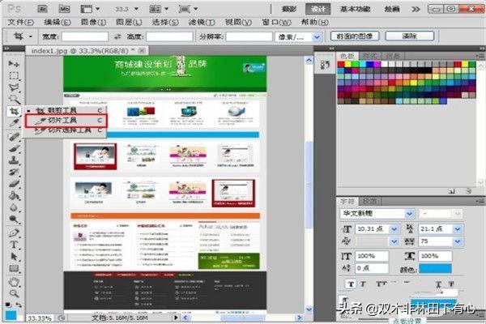Open the 图像(I) menu

tap(94, 23)
